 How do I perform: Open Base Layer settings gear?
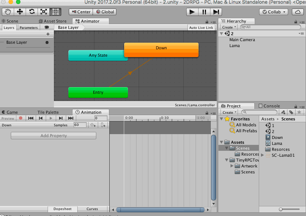pyautogui.click(x=47, y=43)
